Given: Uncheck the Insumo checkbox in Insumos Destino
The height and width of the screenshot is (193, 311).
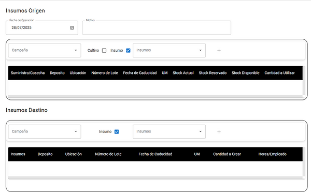Looking at the screenshot, I should point(117,131).
